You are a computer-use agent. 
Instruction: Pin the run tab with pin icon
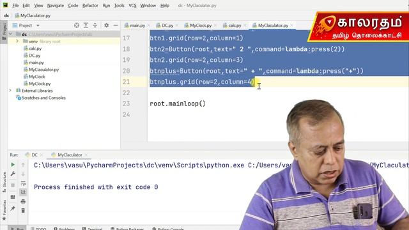13,208
